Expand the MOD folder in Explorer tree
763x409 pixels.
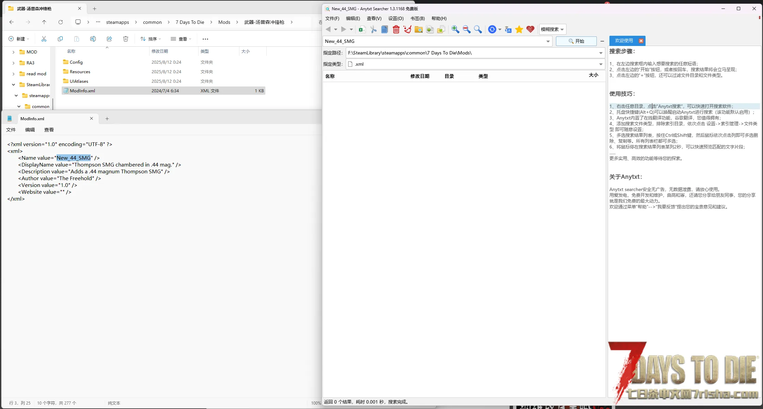pos(13,52)
